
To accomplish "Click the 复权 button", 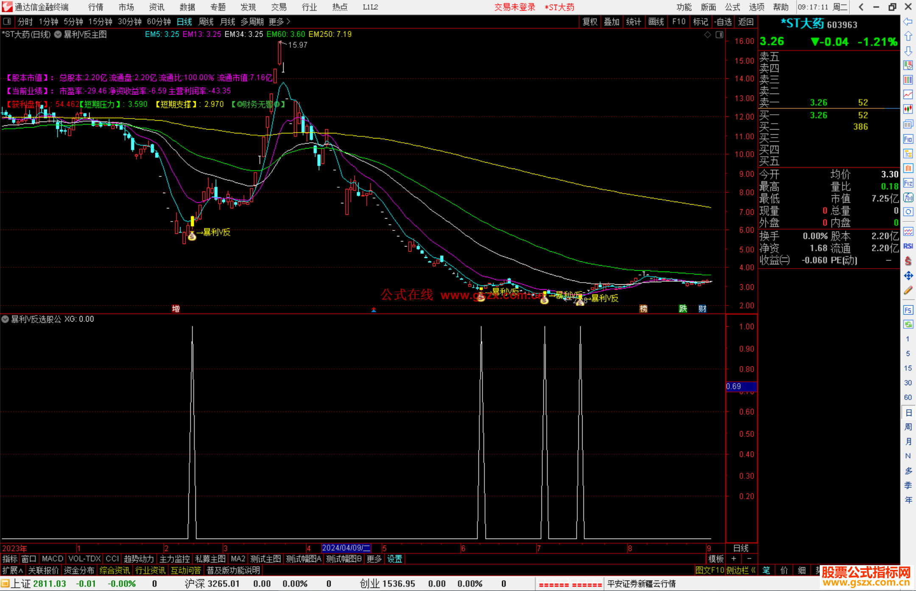I will pos(589,22).
